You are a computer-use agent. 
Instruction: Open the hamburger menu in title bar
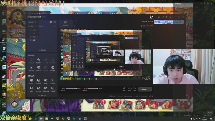tap(170, 17)
